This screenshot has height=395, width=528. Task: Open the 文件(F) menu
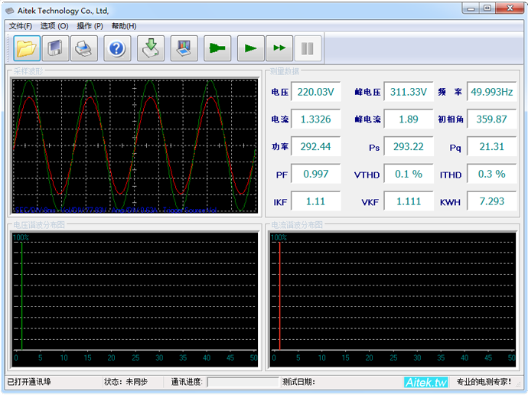21,26
